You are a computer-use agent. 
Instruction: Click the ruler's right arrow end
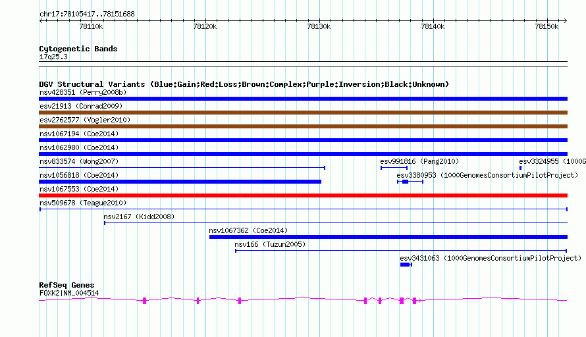tap(566, 20)
